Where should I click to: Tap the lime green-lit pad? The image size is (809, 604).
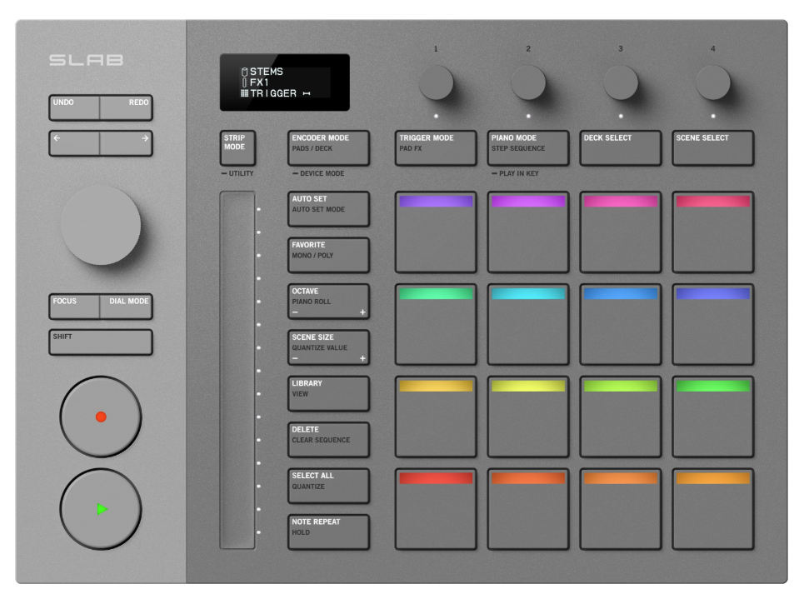pos(620,417)
